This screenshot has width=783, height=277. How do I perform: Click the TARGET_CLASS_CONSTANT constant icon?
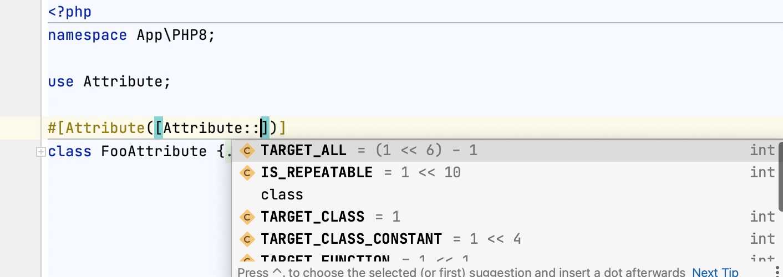pos(247,239)
